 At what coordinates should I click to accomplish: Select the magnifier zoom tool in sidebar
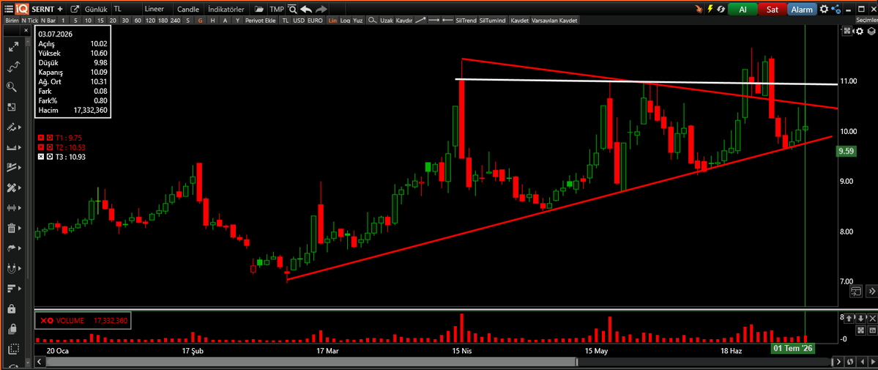(12, 87)
